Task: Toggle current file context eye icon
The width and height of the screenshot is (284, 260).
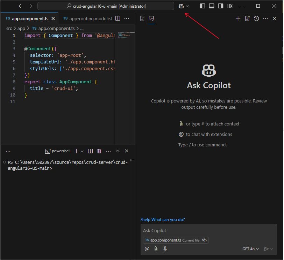Action: pos(204,240)
